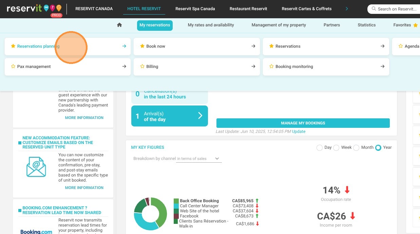The width and height of the screenshot is (420, 234).
Task: Click the Update link
Action: [x=299, y=132]
